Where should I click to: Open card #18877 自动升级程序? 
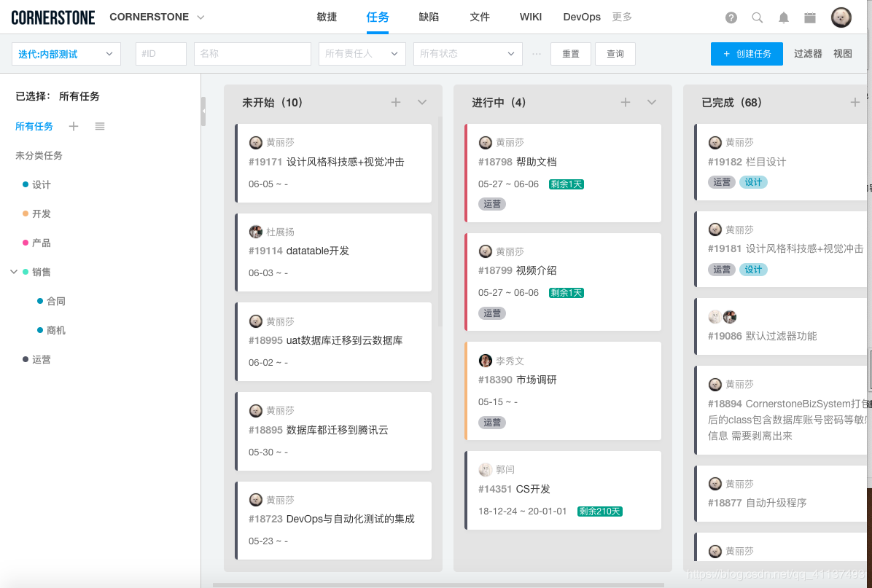pyautogui.click(x=781, y=493)
